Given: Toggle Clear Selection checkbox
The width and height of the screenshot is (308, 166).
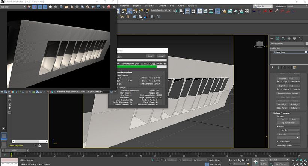Looking at the screenshot, I should click(x=278, y=142).
